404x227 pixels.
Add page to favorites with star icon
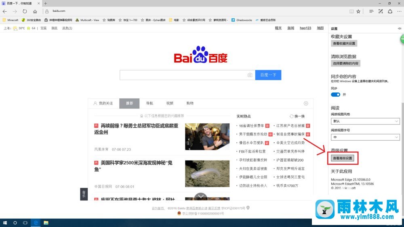pos(358,11)
